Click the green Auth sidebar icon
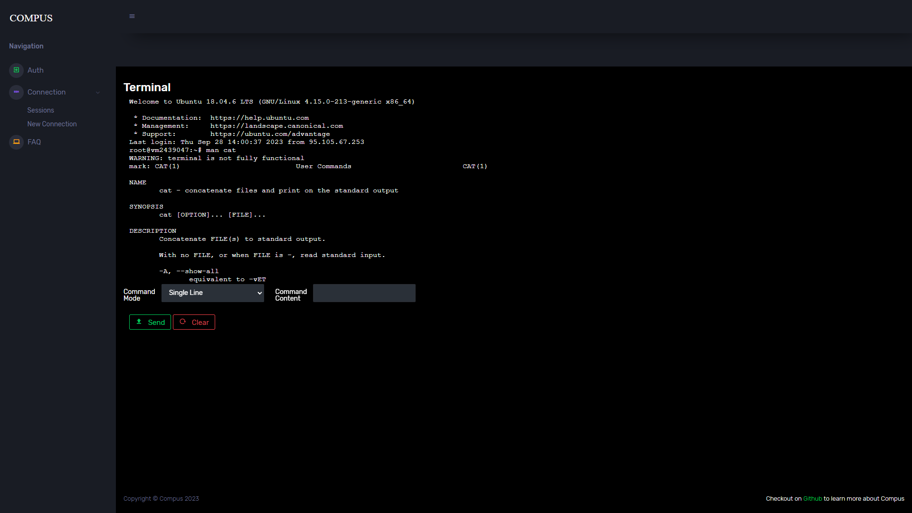912x513 pixels. [x=16, y=70]
